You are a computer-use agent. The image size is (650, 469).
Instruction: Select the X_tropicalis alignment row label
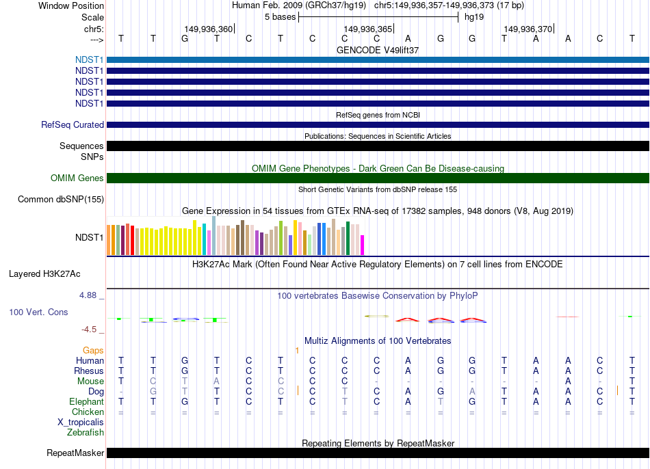coord(81,423)
